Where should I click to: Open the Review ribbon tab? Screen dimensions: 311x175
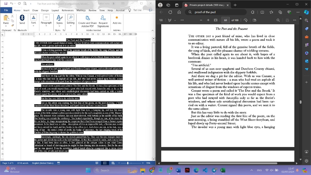click(92, 10)
